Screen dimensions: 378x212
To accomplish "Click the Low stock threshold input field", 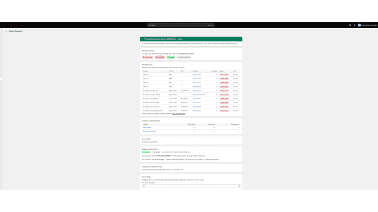I will (191, 186).
